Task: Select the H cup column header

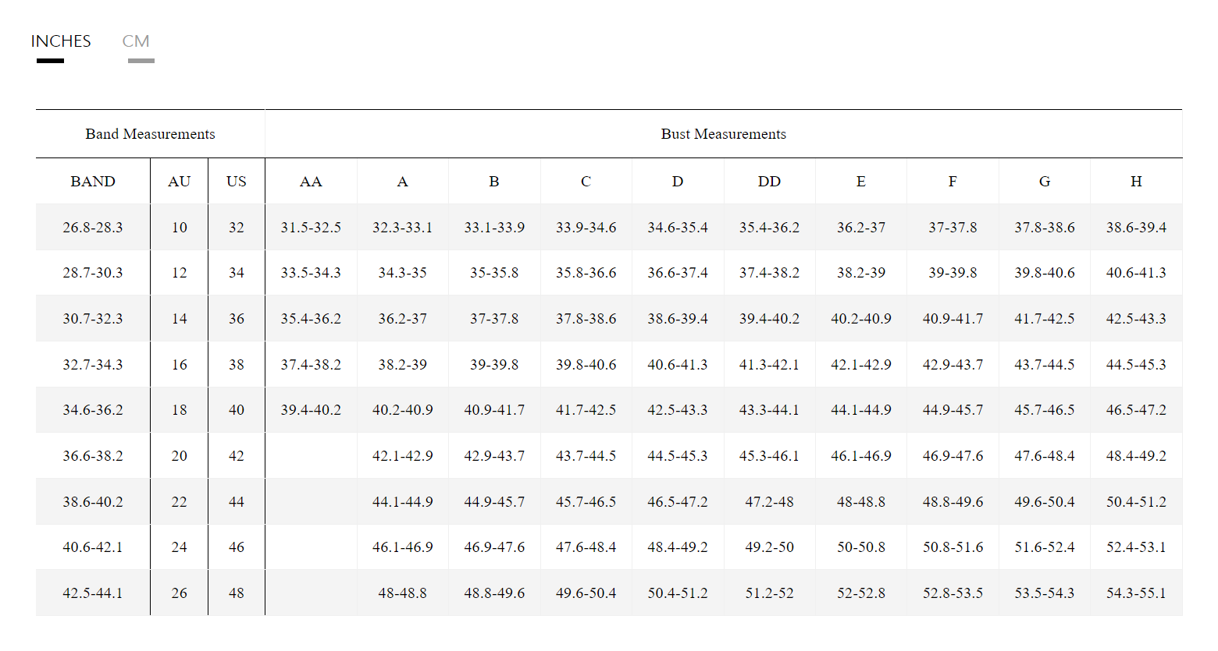Action: coord(1136,182)
